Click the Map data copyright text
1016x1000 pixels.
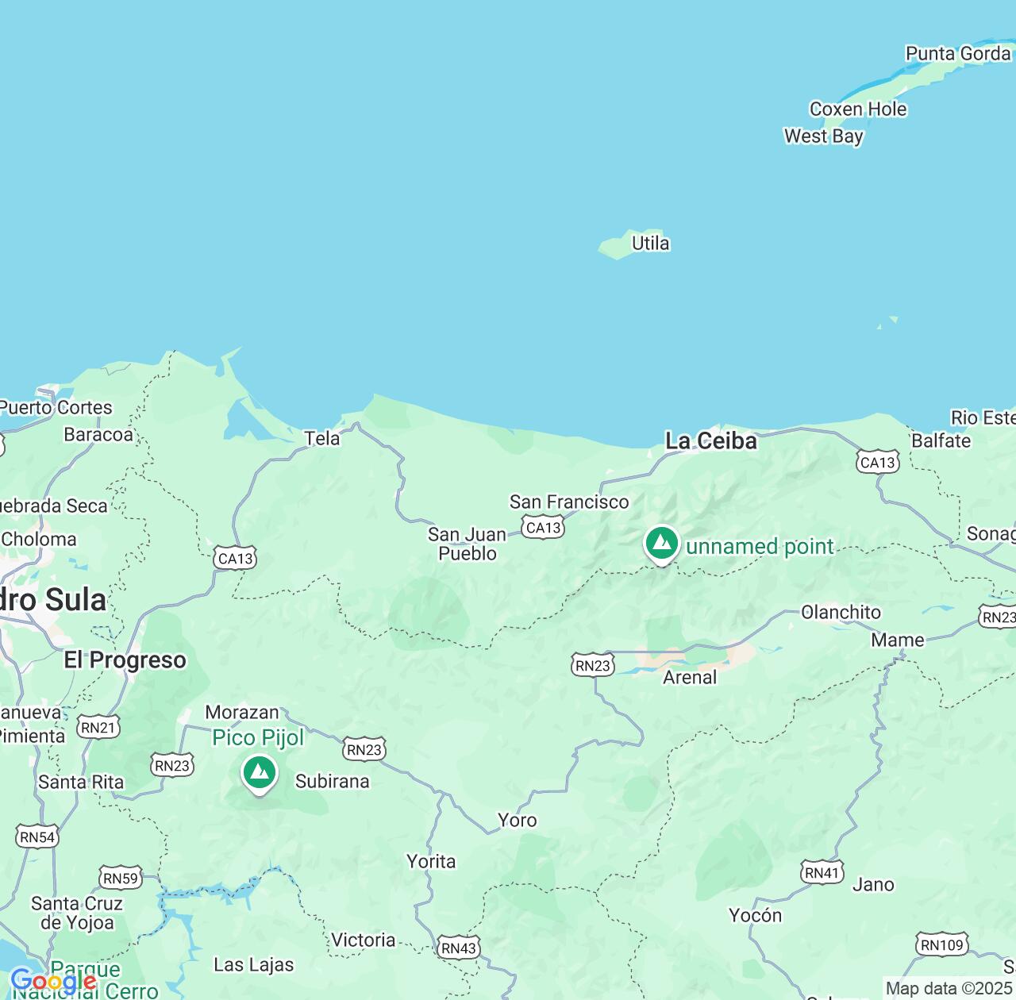click(949, 989)
